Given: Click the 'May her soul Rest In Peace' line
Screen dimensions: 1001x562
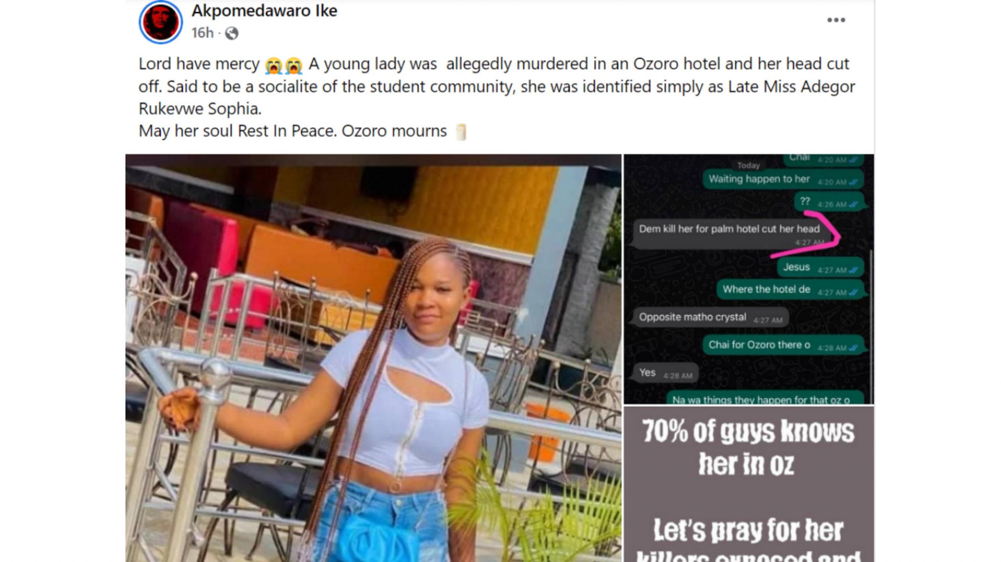Looking at the screenshot, I should [x=292, y=131].
